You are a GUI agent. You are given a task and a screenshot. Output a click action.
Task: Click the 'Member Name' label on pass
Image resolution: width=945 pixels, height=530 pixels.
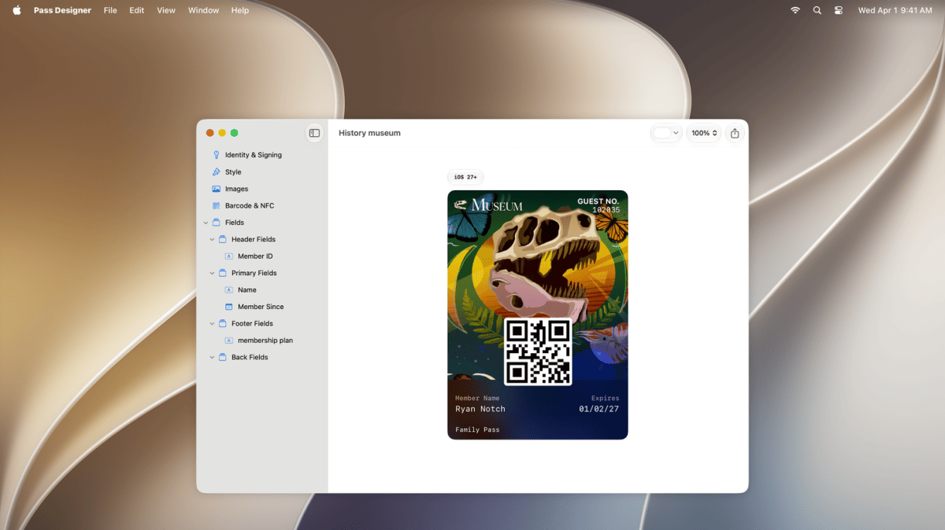pos(477,399)
